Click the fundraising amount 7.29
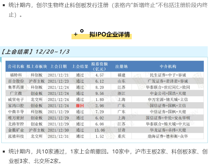The width and height of the screenshot is (210, 166). (100, 112)
